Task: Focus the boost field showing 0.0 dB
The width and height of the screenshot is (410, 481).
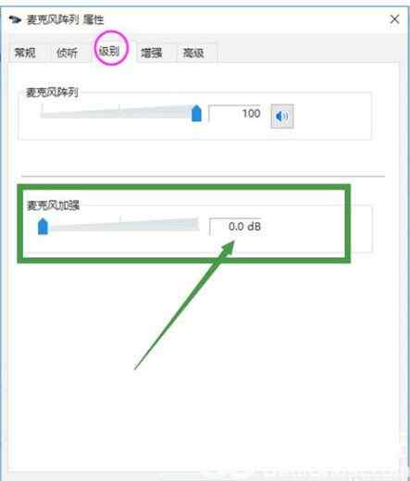Action: 238,227
